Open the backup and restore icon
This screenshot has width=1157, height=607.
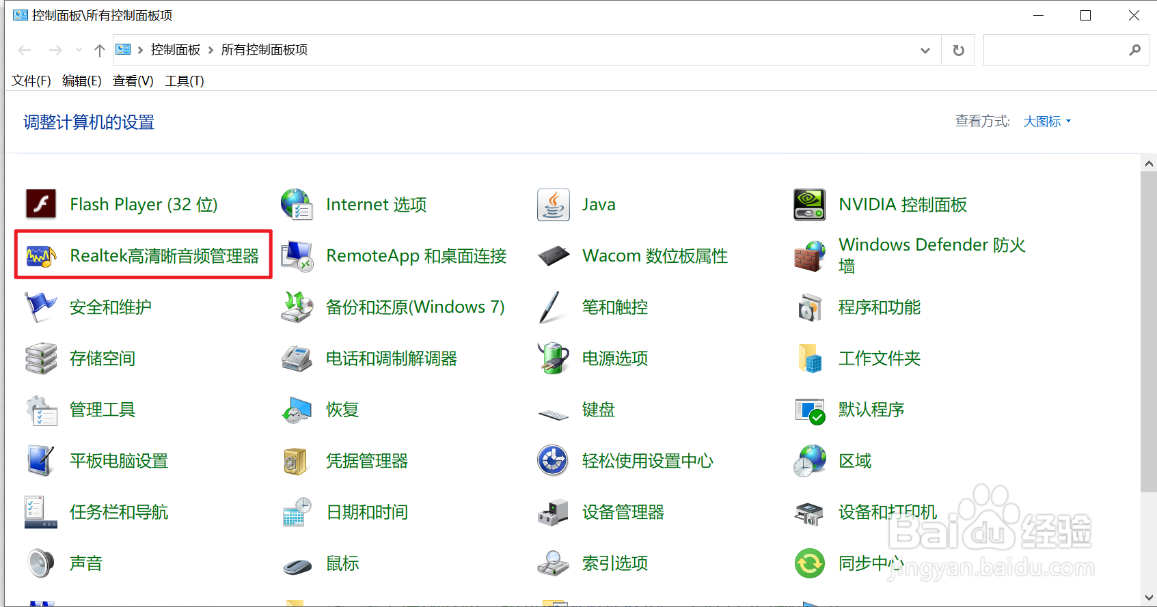point(297,307)
